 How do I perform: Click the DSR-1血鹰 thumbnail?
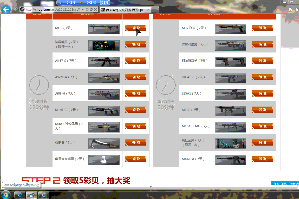coord(231,45)
